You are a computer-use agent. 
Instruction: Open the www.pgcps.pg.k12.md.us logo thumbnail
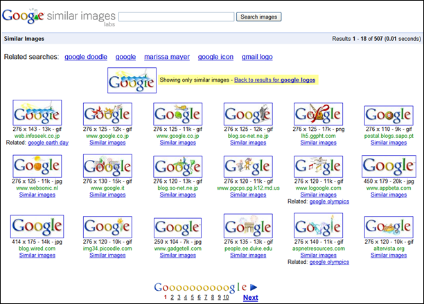pos(248,167)
